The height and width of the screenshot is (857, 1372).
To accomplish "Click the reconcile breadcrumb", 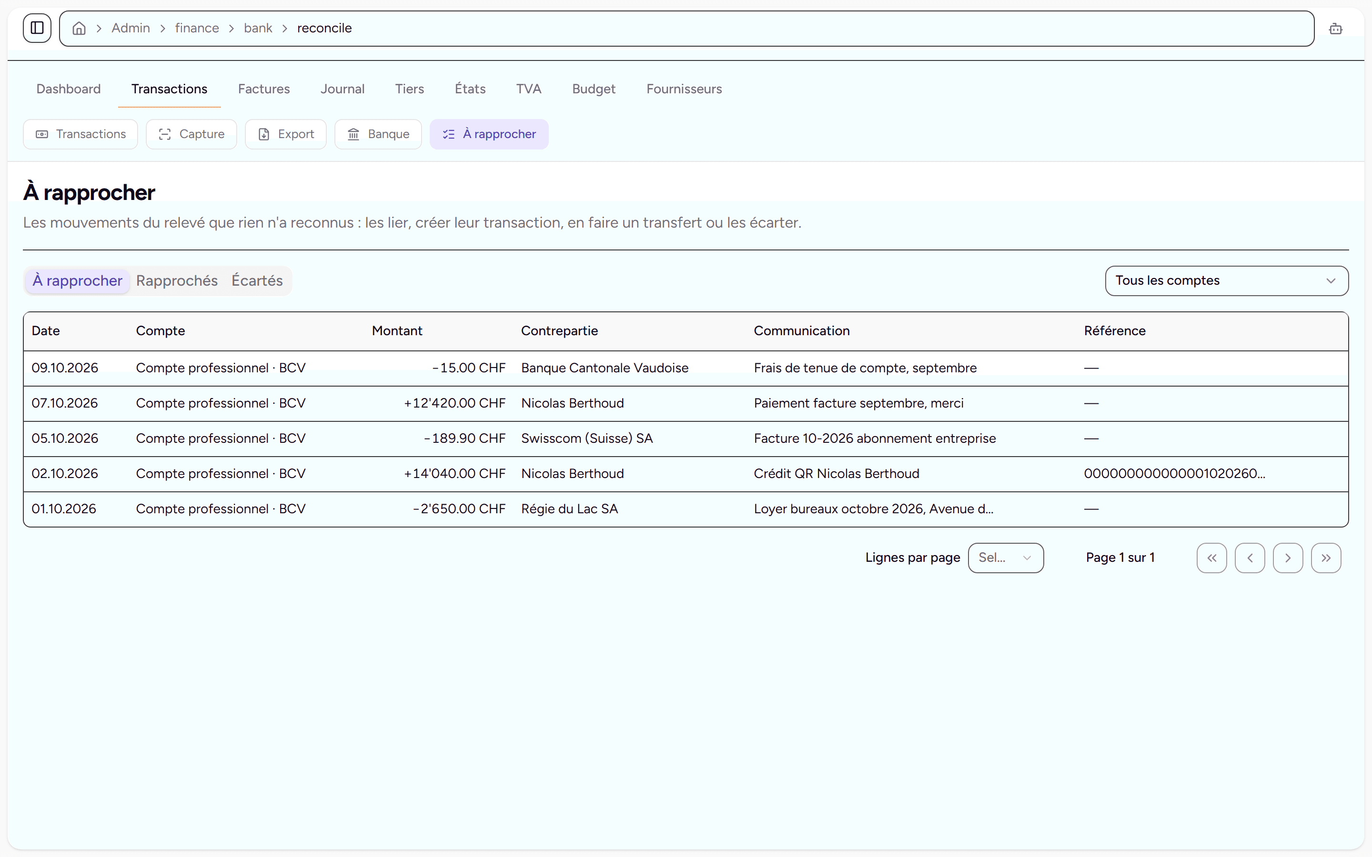I will [x=324, y=29].
